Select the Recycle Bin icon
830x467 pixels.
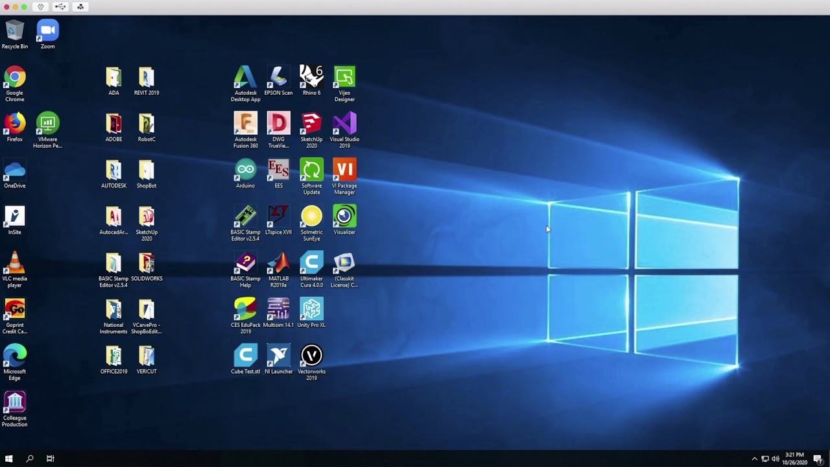tap(14, 31)
